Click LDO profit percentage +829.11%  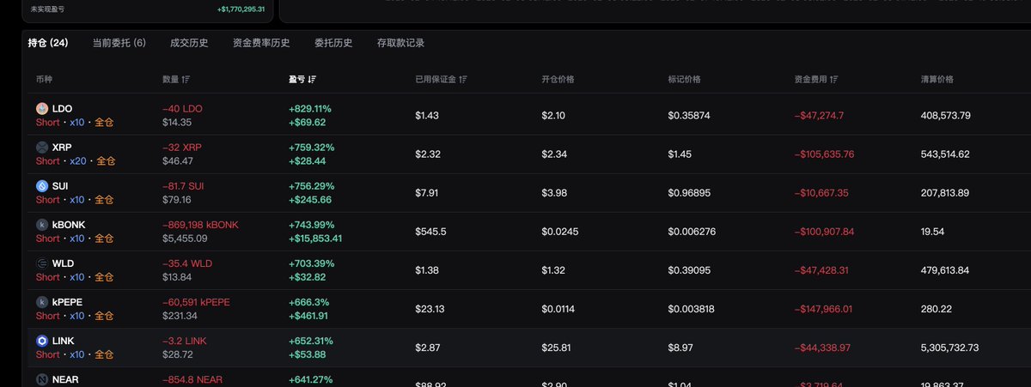click(x=310, y=109)
